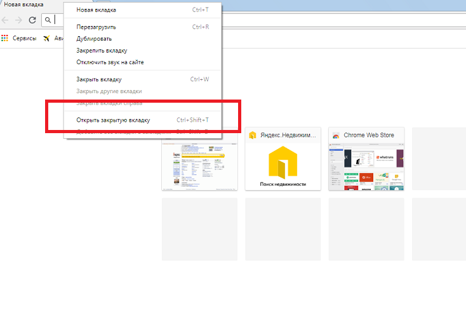Choose Закрыть другие вкладки entry
This screenshot has width=466, height=317.
coord(143,91)
